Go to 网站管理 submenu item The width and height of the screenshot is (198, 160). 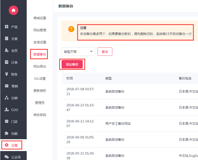tap(40, 30)
